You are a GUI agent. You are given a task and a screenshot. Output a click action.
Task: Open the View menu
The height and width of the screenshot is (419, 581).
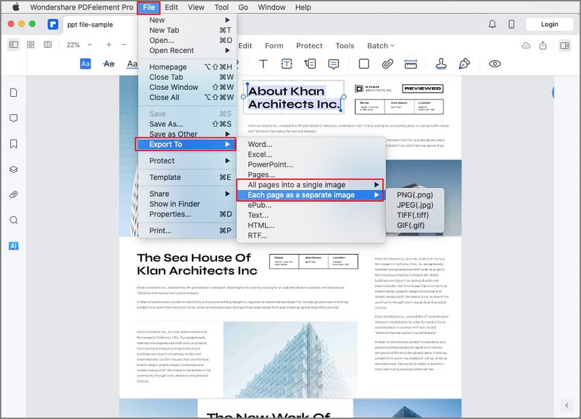[x=196, y=7]
